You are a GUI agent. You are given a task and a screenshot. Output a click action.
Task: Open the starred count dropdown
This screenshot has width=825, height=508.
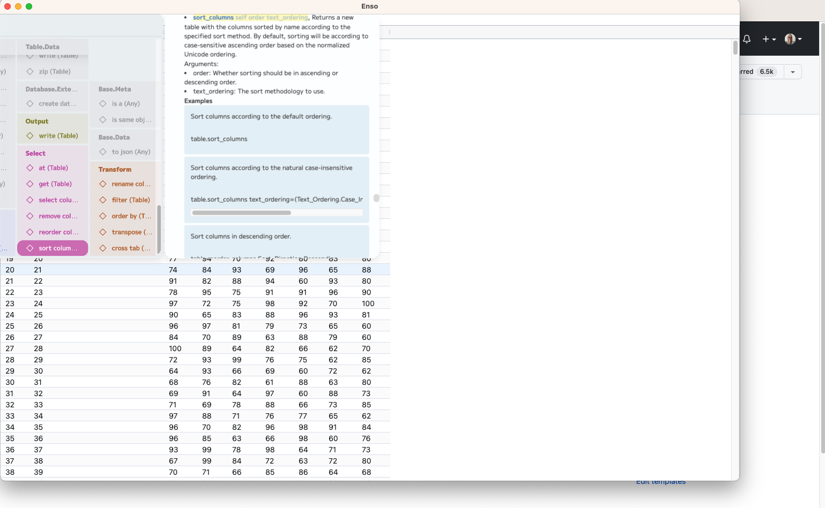[792, 71]
